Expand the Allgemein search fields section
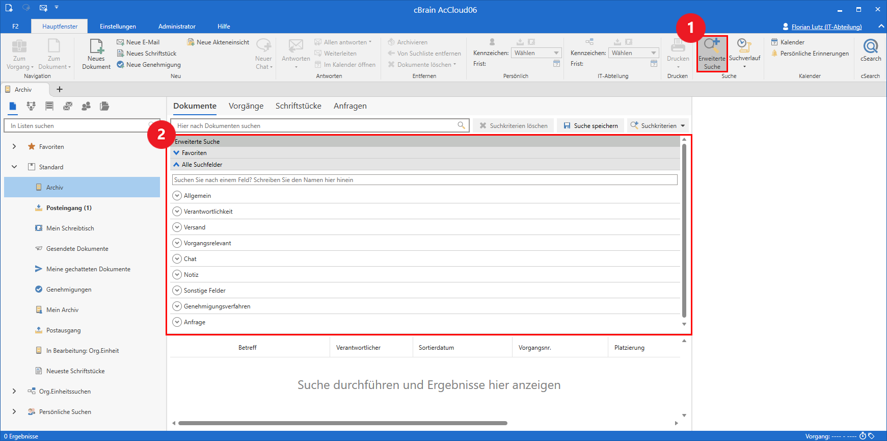The width and height of the screenshot is (887, 441). [x=177, y=196]
